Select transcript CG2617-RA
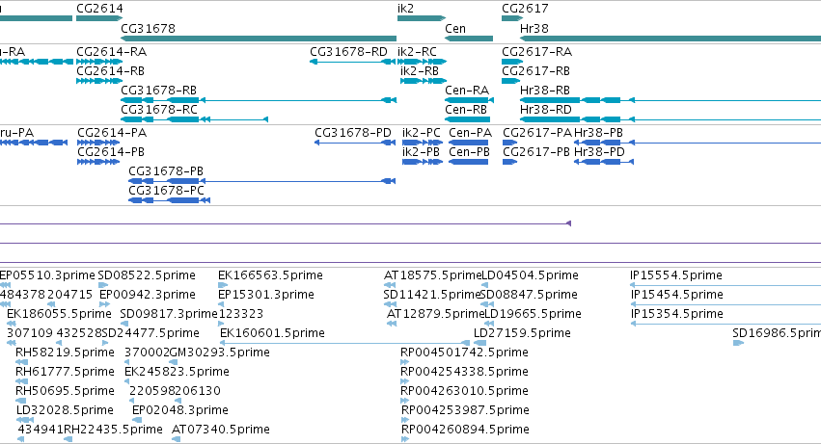Image resolution: width=821 pixels, height=444 pixels. [536, 52]
